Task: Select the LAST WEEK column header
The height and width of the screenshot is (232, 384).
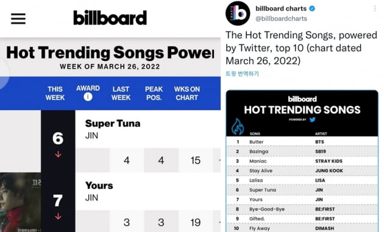Action: click(x=121, y=93)
